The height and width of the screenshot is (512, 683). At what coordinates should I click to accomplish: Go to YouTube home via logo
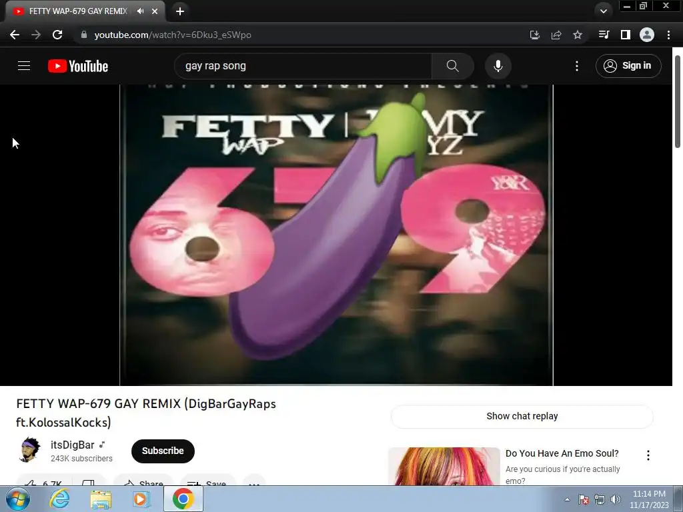pyautogui.click(x=78, y=66)
